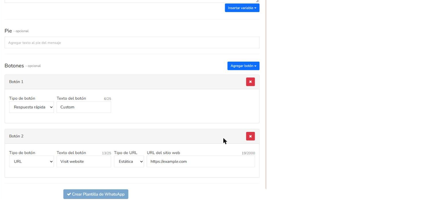Click the 19/2000 character counter
The width and height of the screenshot is (442, 216).
248,153
